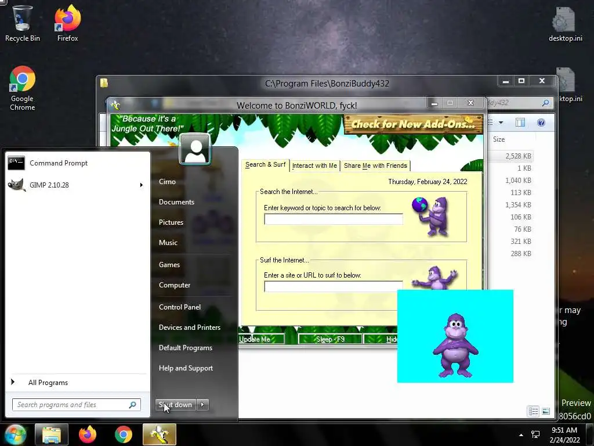Click the site or URL input field
Viewport: 594px width, 446px height.
[x=334, y=286]
